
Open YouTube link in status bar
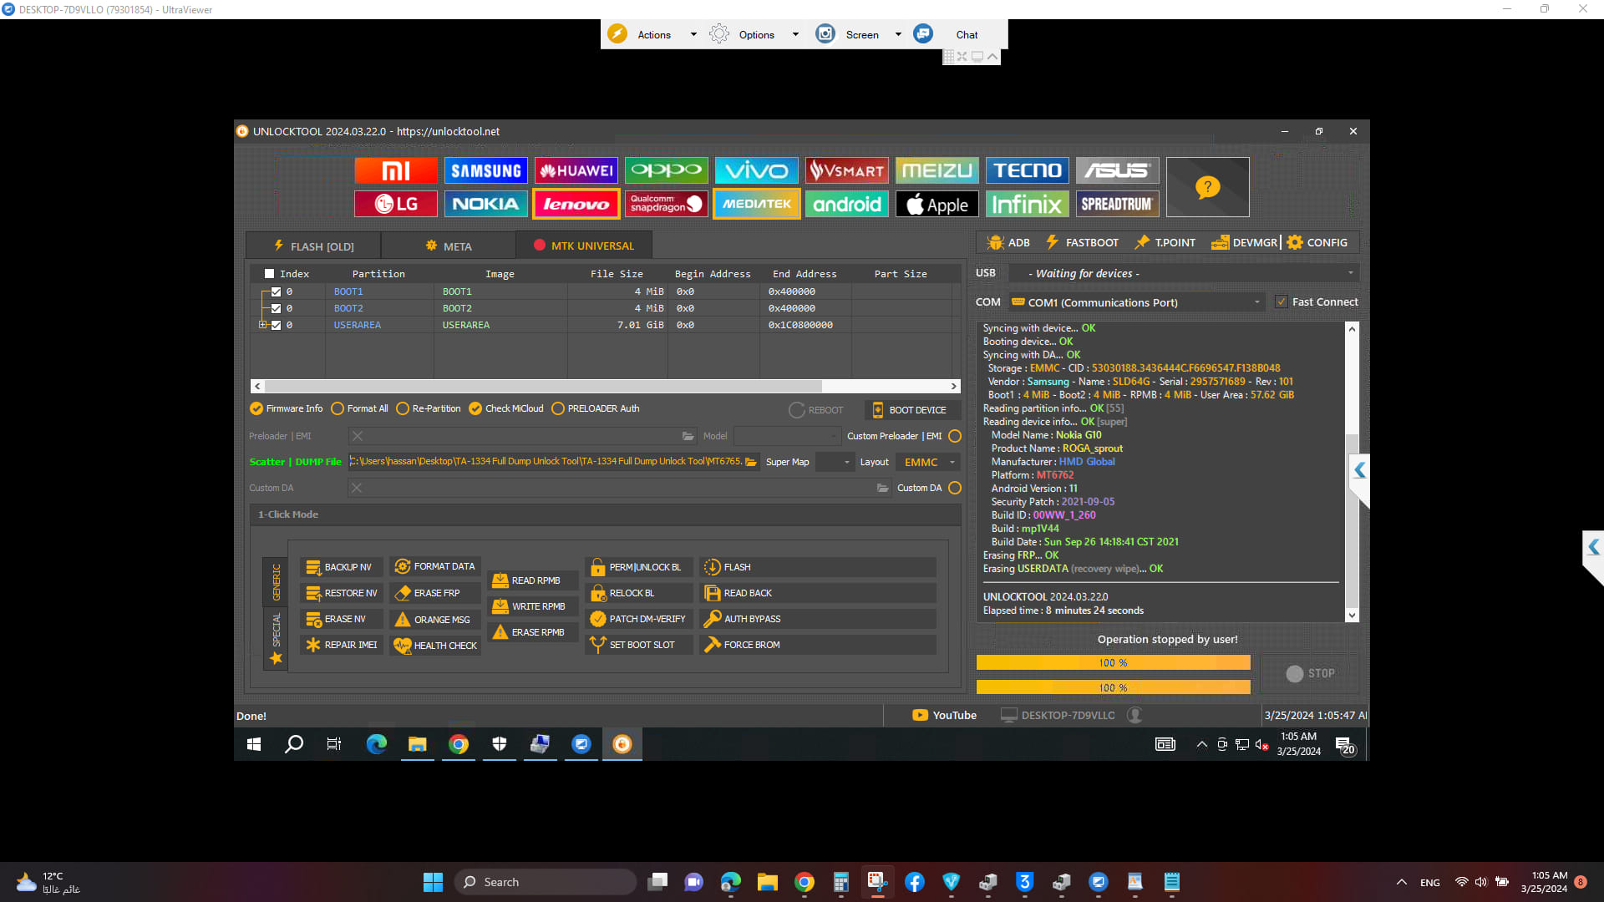click(x=944, y=715)
